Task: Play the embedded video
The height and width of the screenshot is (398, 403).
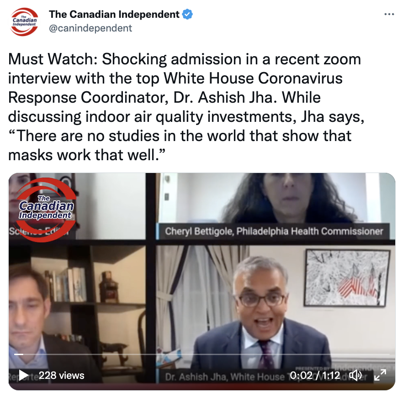Action: [23, 375]
